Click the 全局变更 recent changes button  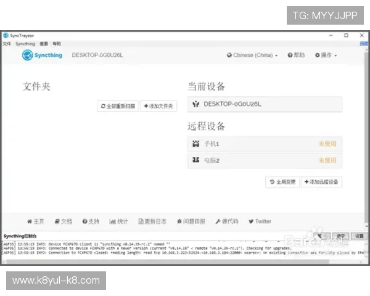point(282,182)
